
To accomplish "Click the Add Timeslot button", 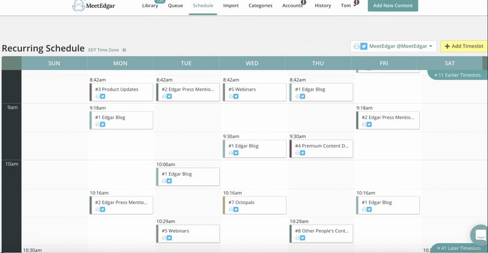I will click(464, 46).
